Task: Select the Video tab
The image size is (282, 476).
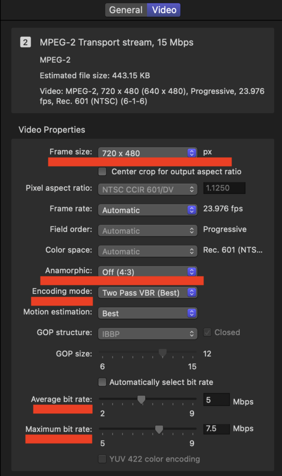Action: 164,10
